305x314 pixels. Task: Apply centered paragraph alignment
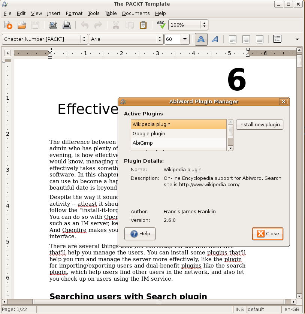(246, 39)
